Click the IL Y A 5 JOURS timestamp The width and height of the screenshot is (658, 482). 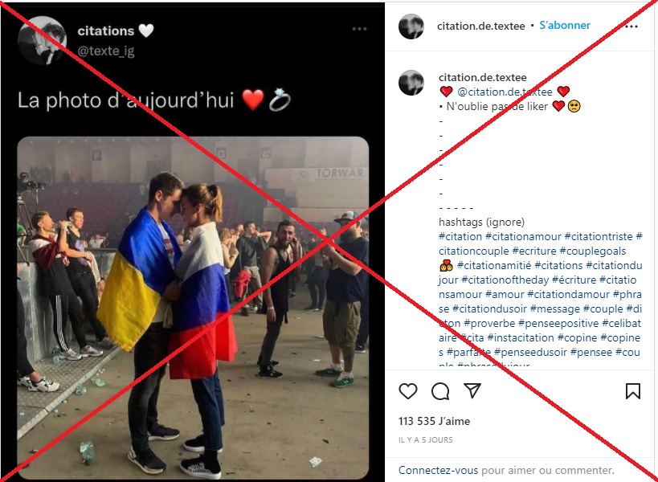pos(426,440)
